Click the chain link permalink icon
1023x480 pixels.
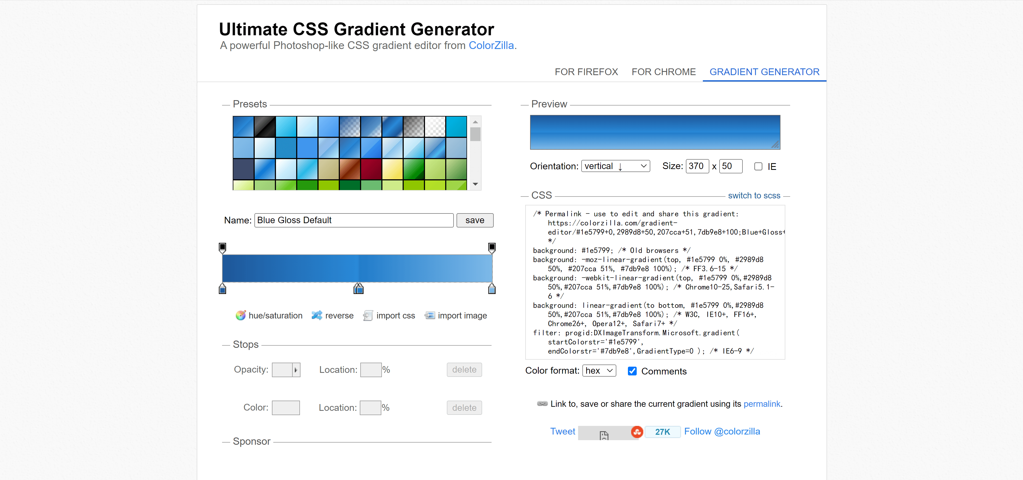pyautogui.click(x=542, y=404)
